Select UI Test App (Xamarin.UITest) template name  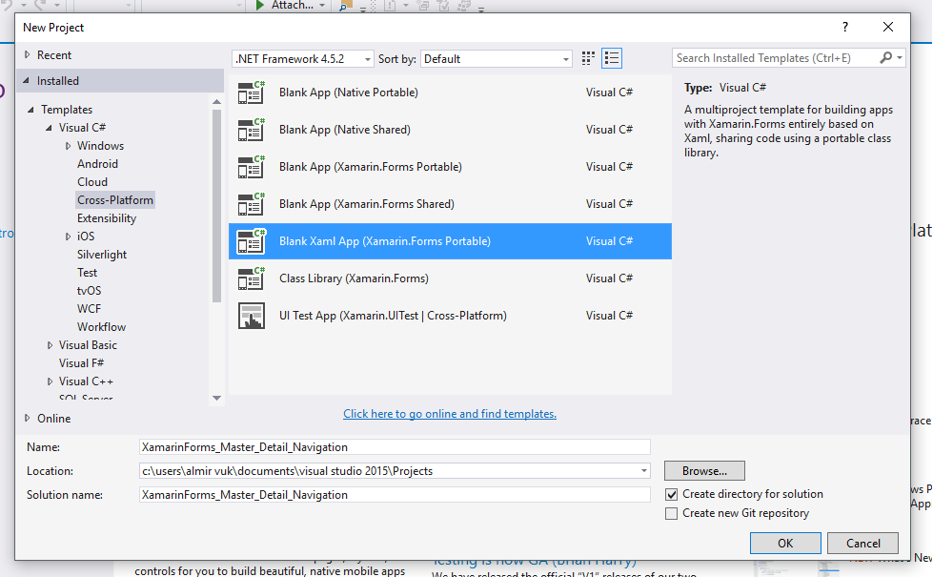coord(393,317)
